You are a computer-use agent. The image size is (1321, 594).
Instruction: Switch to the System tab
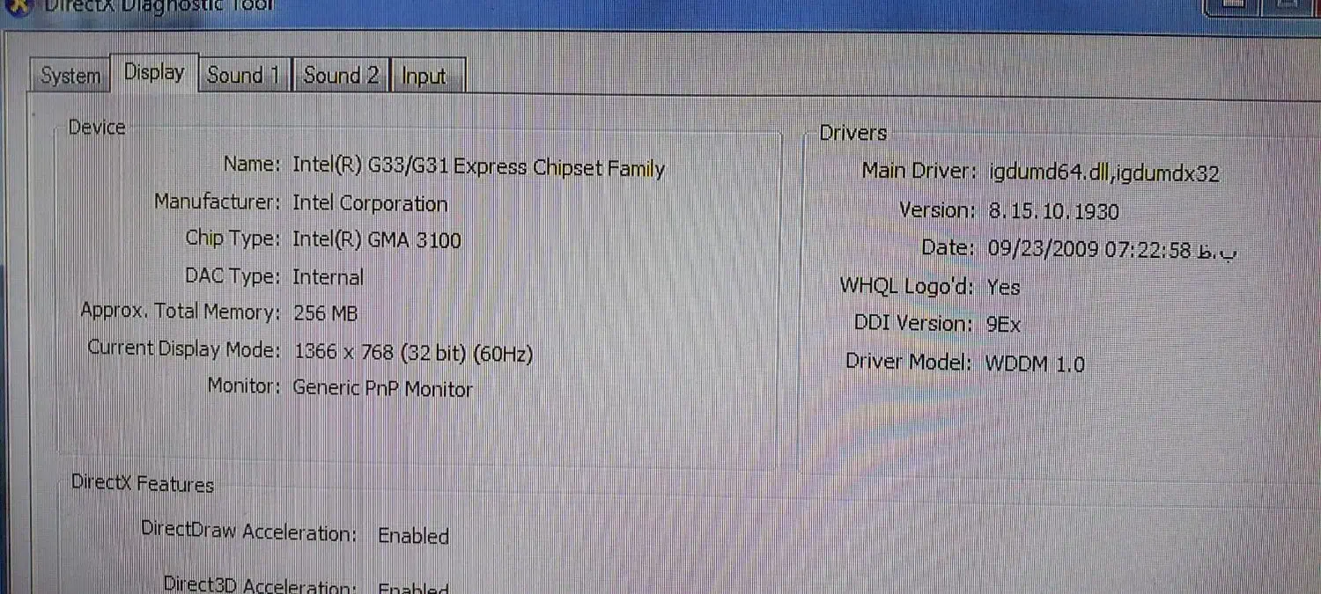(x=70, y=76)
